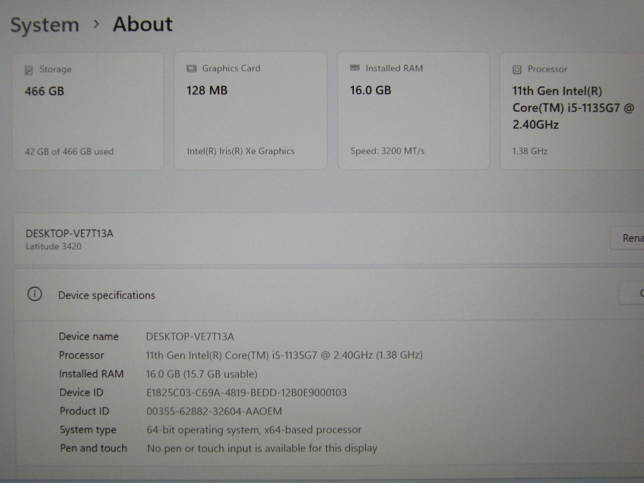Go back to System in breadcrumb

point(45,25)
